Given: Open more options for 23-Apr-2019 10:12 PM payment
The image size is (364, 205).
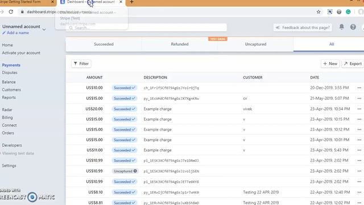Looking at the screenshot, I should [359, 129].
